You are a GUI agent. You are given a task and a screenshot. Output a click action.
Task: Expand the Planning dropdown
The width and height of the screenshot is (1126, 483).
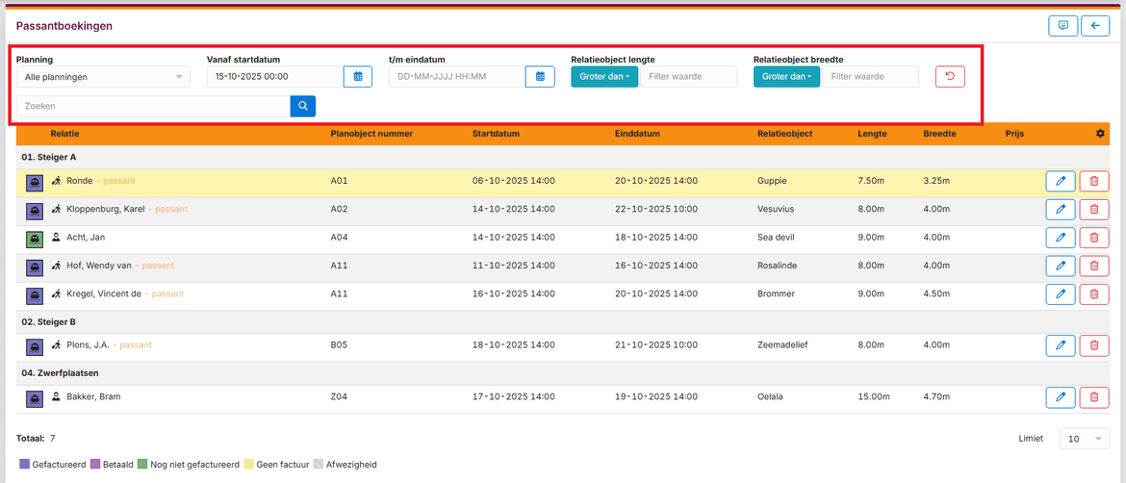tap(103, 76)
